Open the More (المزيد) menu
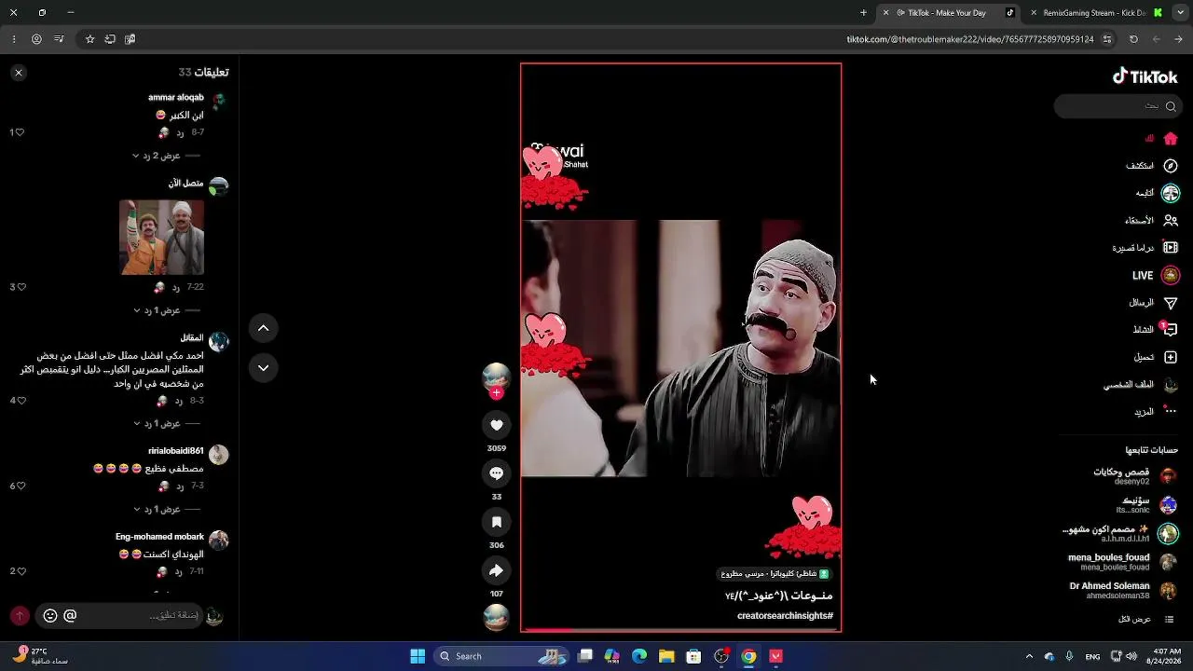The image size is (1193, 671). point(1155,411)
